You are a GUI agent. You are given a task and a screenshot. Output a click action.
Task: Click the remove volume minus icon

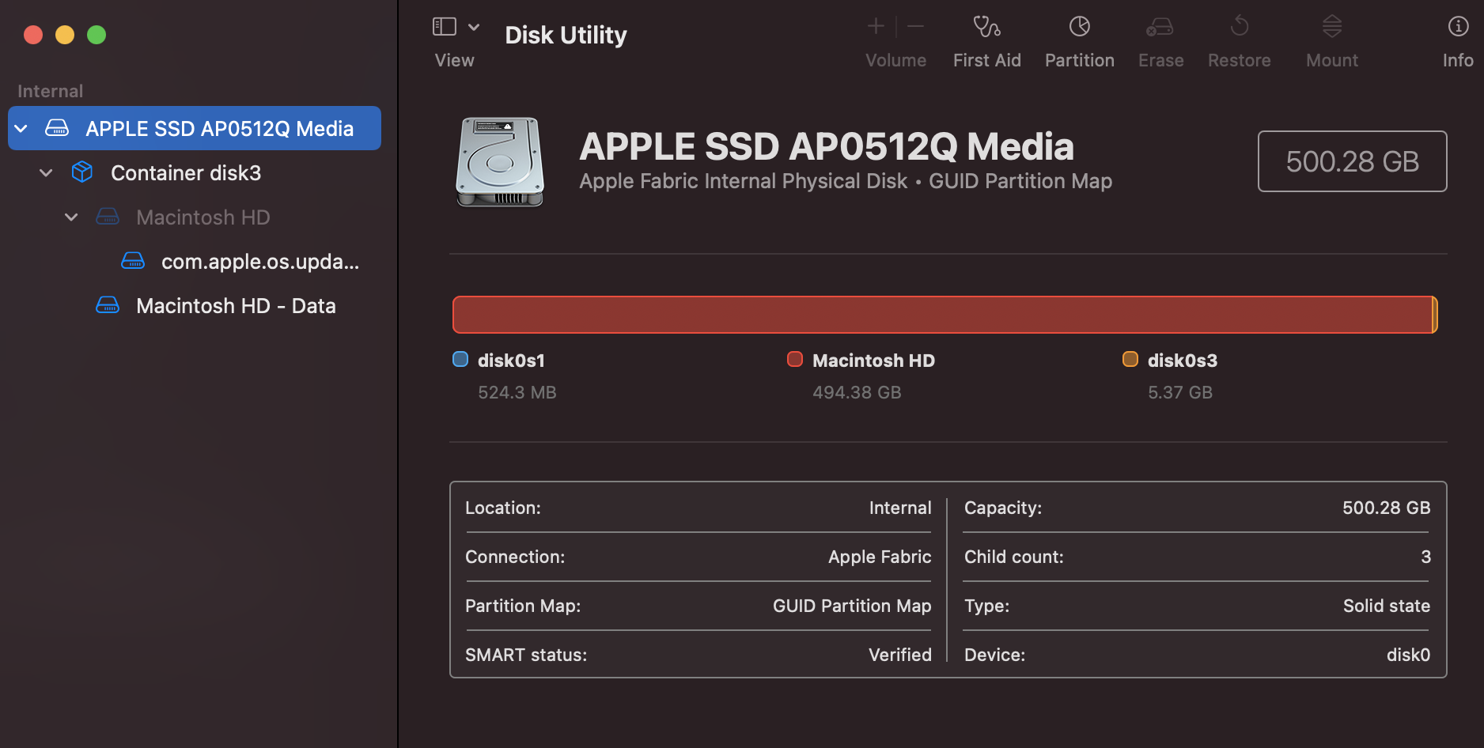click(915, 27)
